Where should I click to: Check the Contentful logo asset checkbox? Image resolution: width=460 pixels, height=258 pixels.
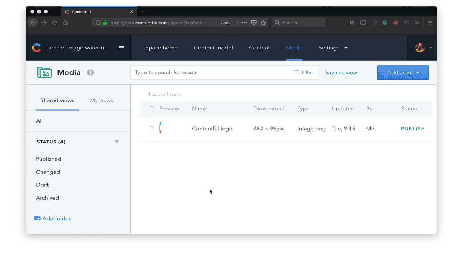(152, 128)
